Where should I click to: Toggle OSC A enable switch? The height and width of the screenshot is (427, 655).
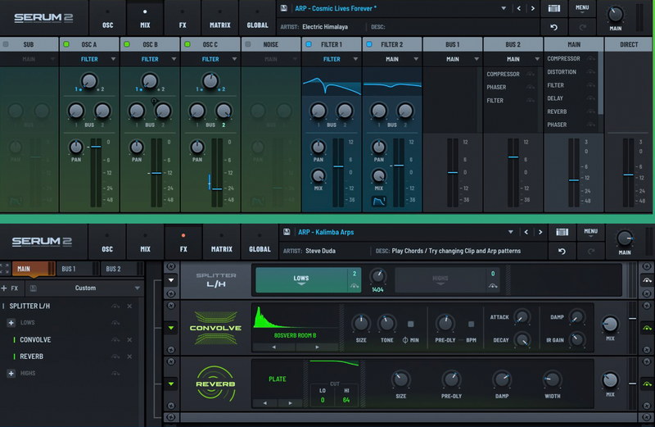pos(66,44)
